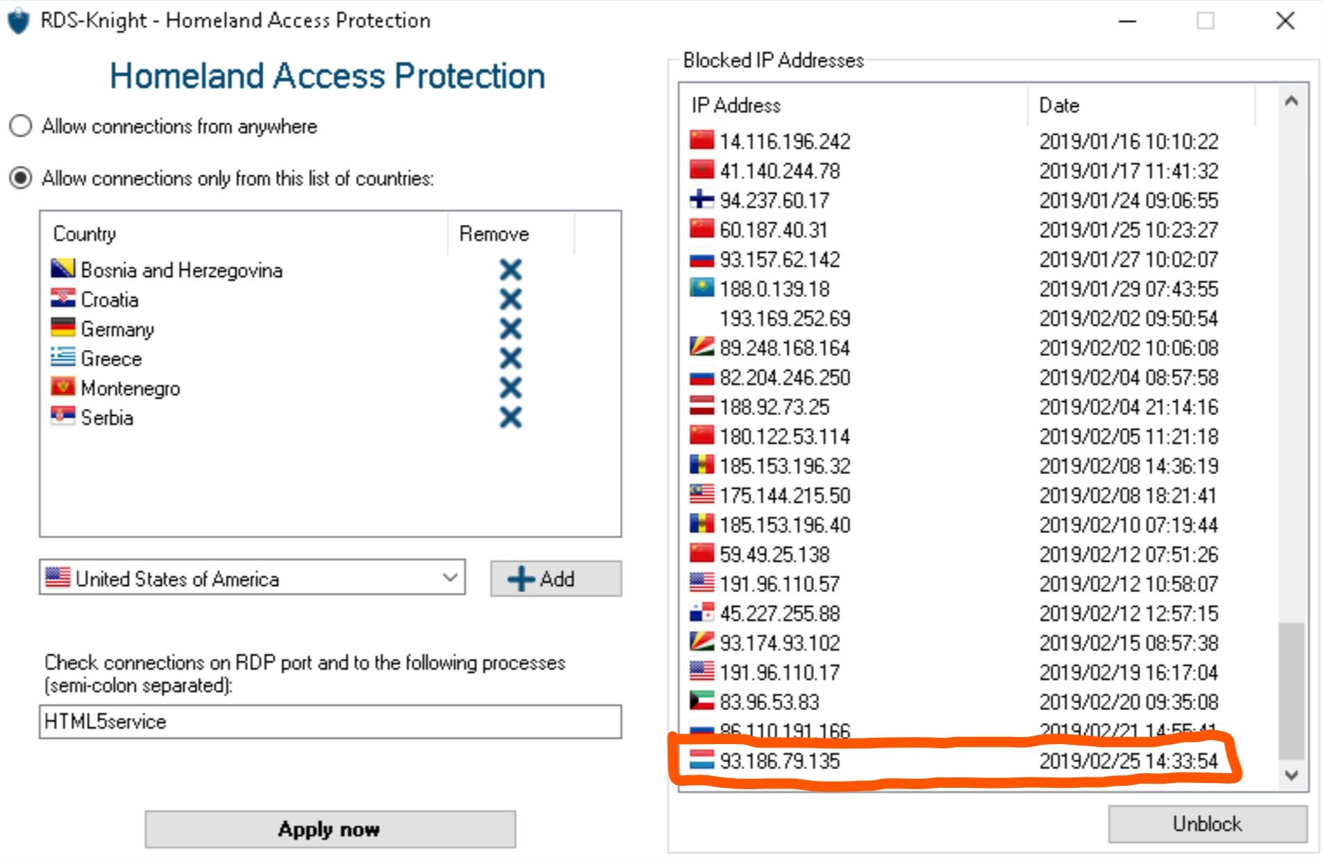Remove Bosnia and Herzegovina from allowed list
The image size is (1323, 860).
click(510, 269)
